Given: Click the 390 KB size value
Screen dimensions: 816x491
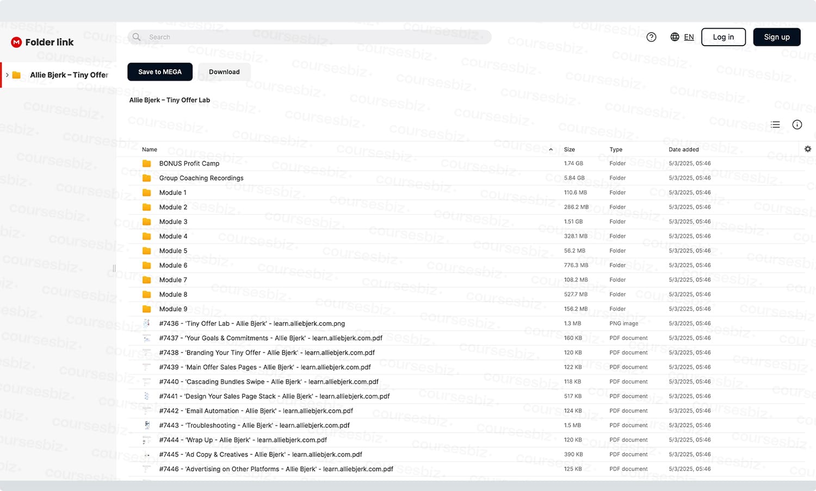Looking at the screenshot, I should 573,455.
